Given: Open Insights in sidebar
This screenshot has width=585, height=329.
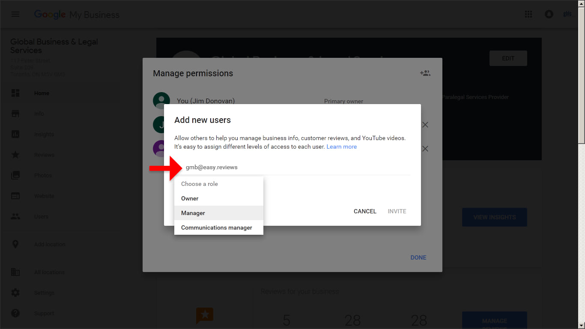Looking at the screenshot, I should (44, 134).
